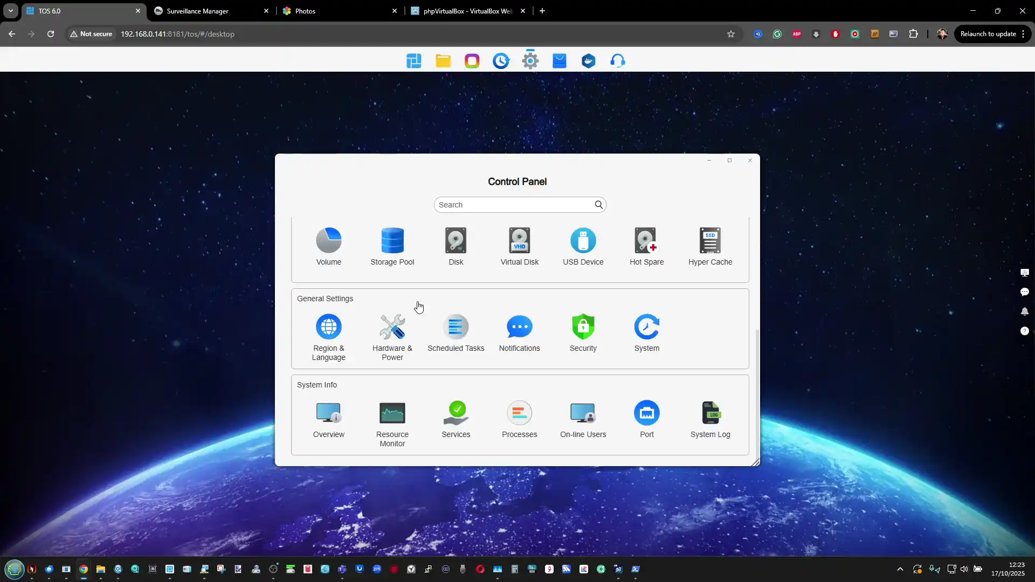
Task: Open the Port information icon
Action: [x=646, y=413]
